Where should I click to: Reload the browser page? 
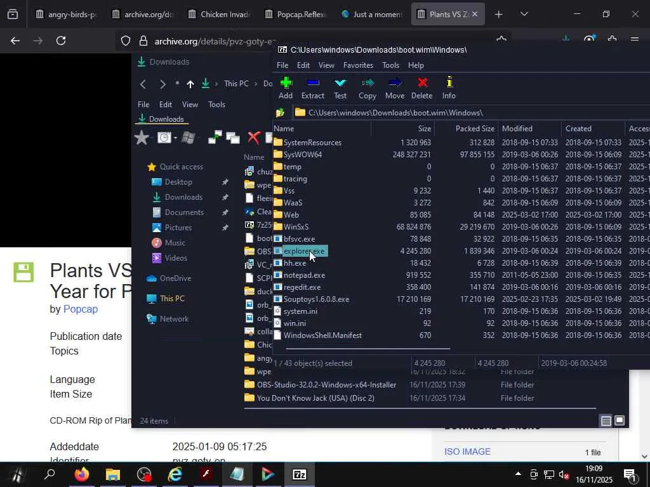click(61, 41)
